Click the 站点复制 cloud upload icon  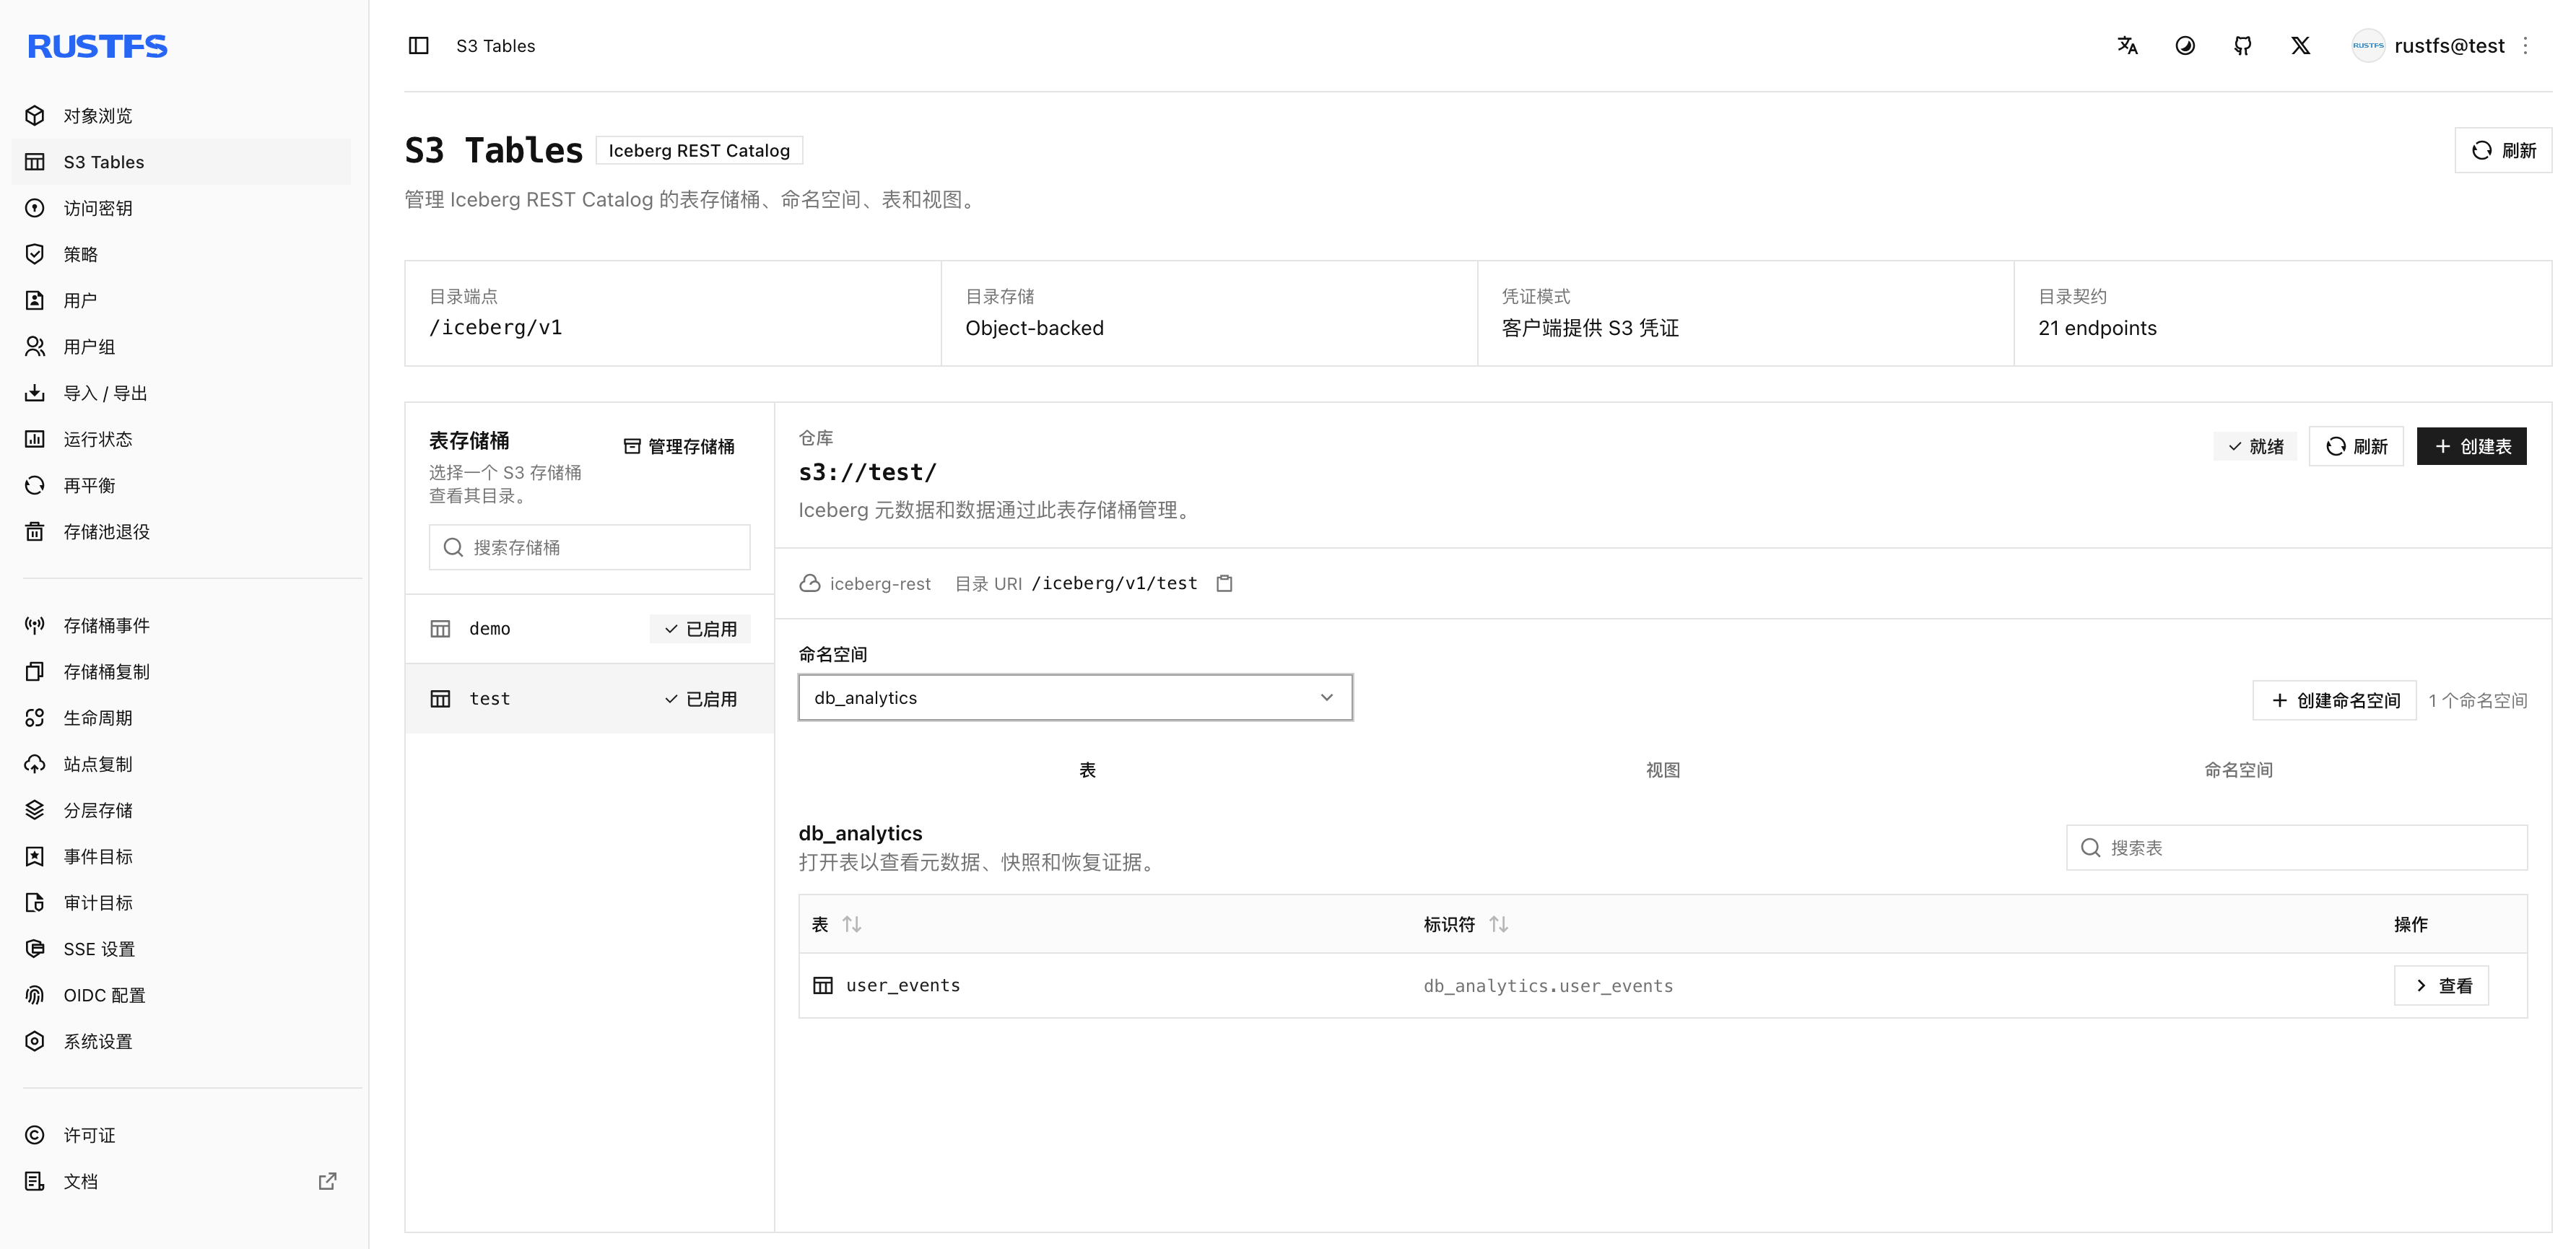coord(35,764)
